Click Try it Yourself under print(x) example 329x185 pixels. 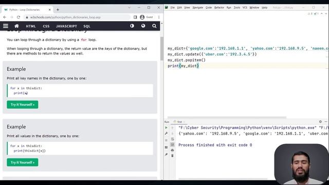[23, 104]
